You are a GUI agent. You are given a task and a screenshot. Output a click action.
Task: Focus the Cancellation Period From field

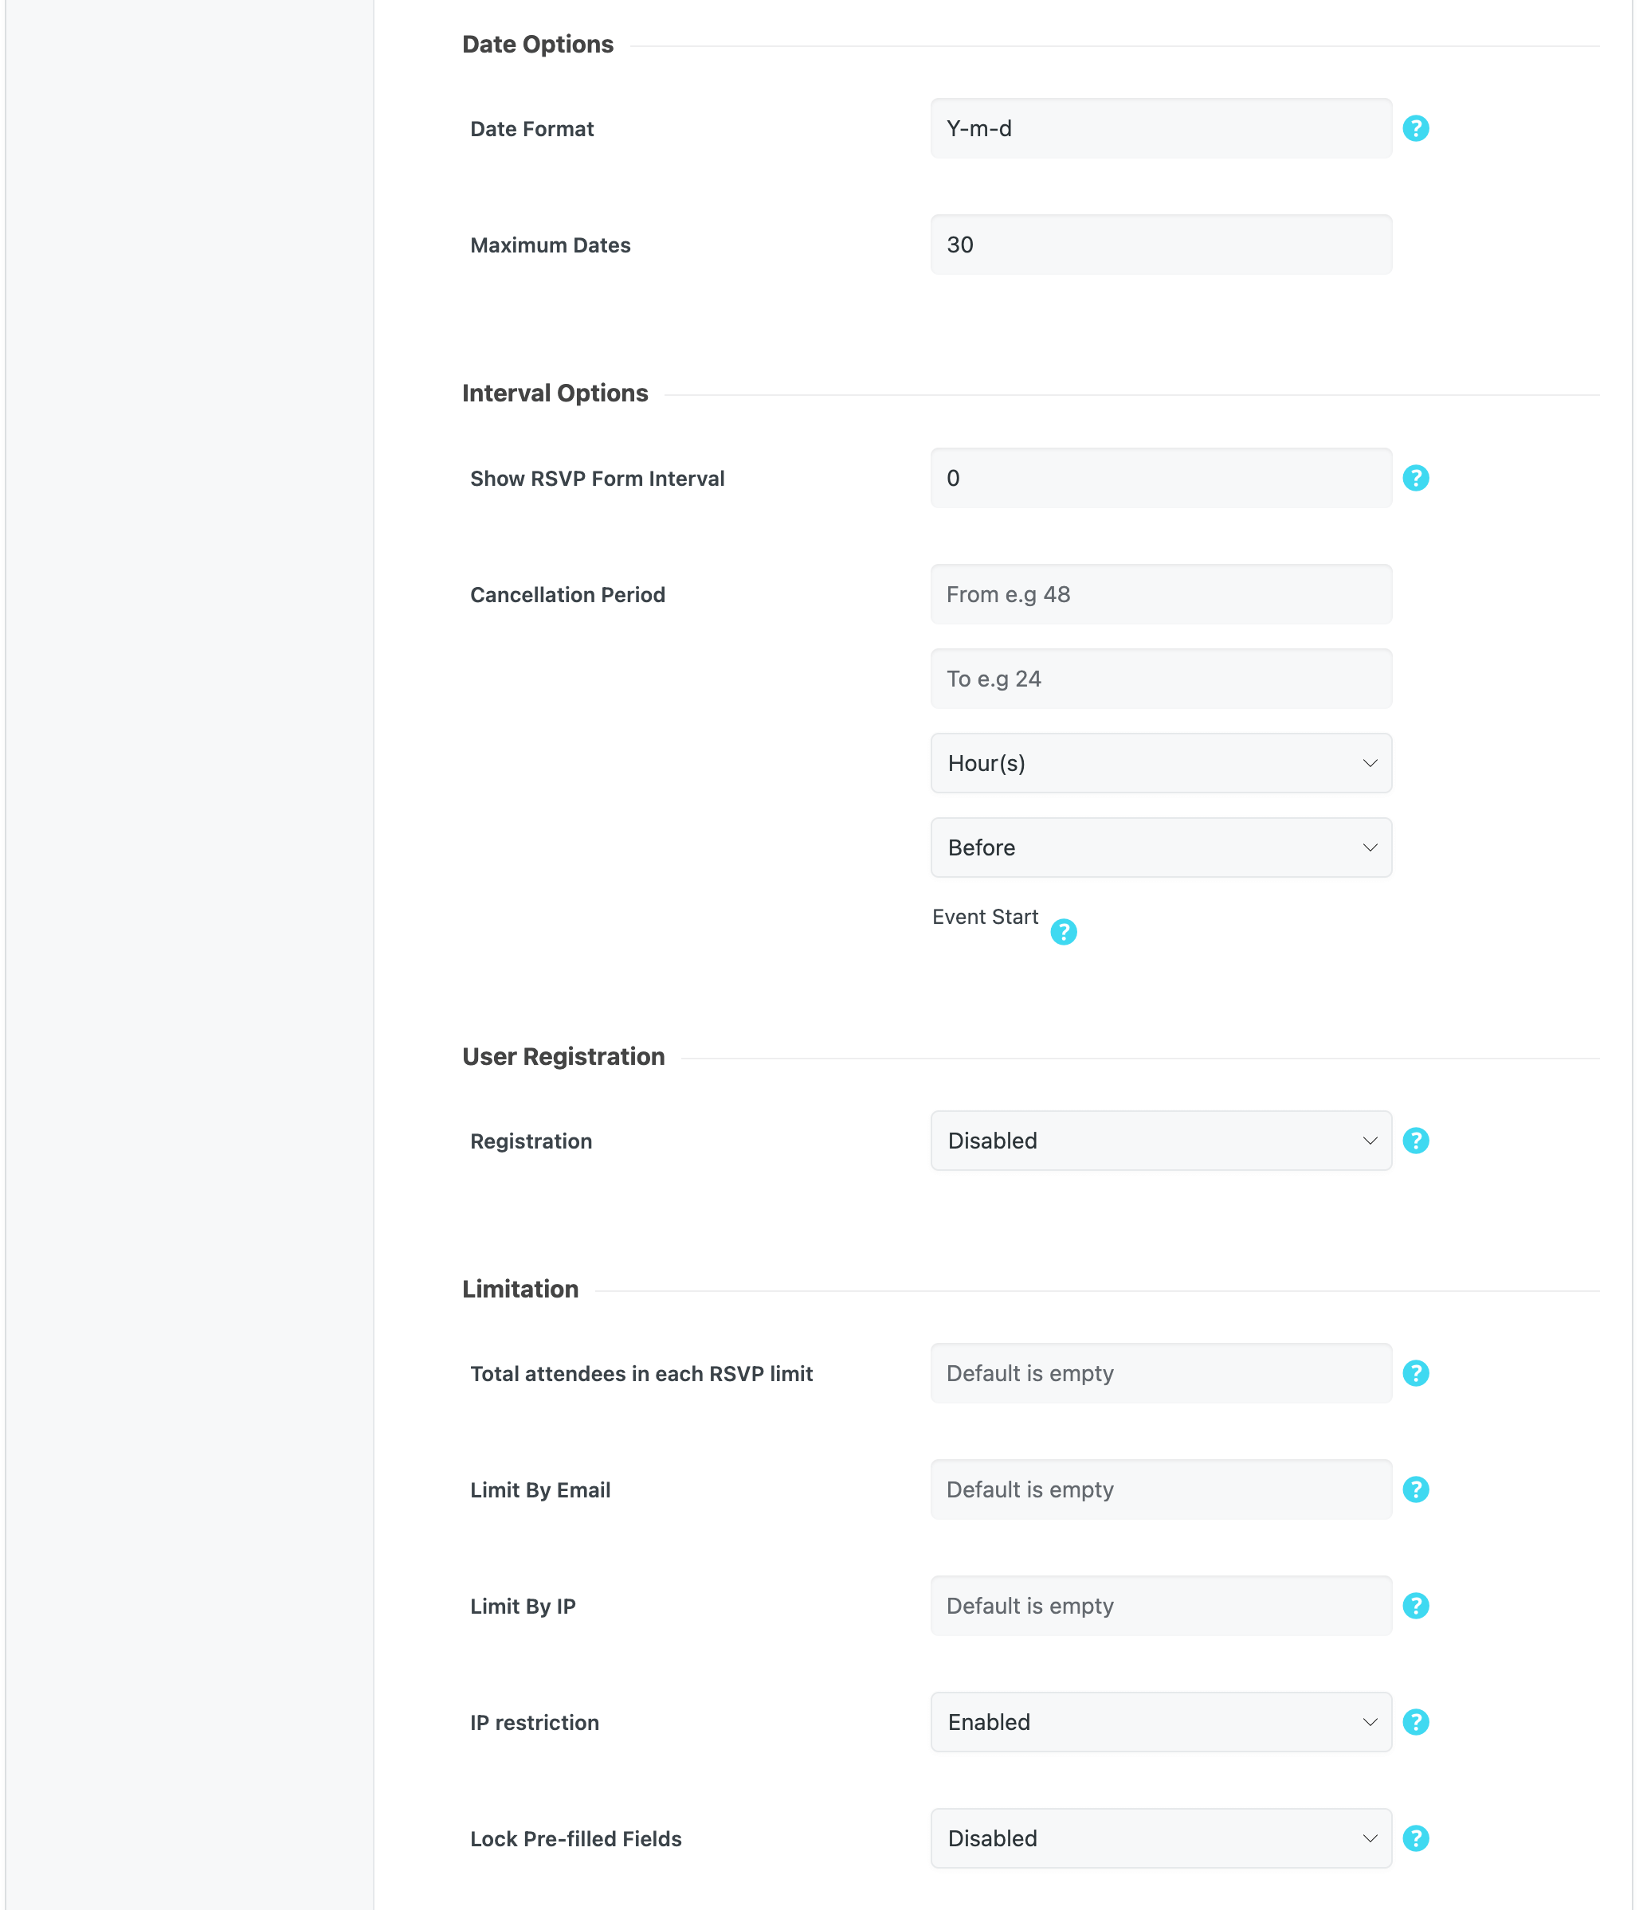pyautogui.click(x=1160, y=594)
